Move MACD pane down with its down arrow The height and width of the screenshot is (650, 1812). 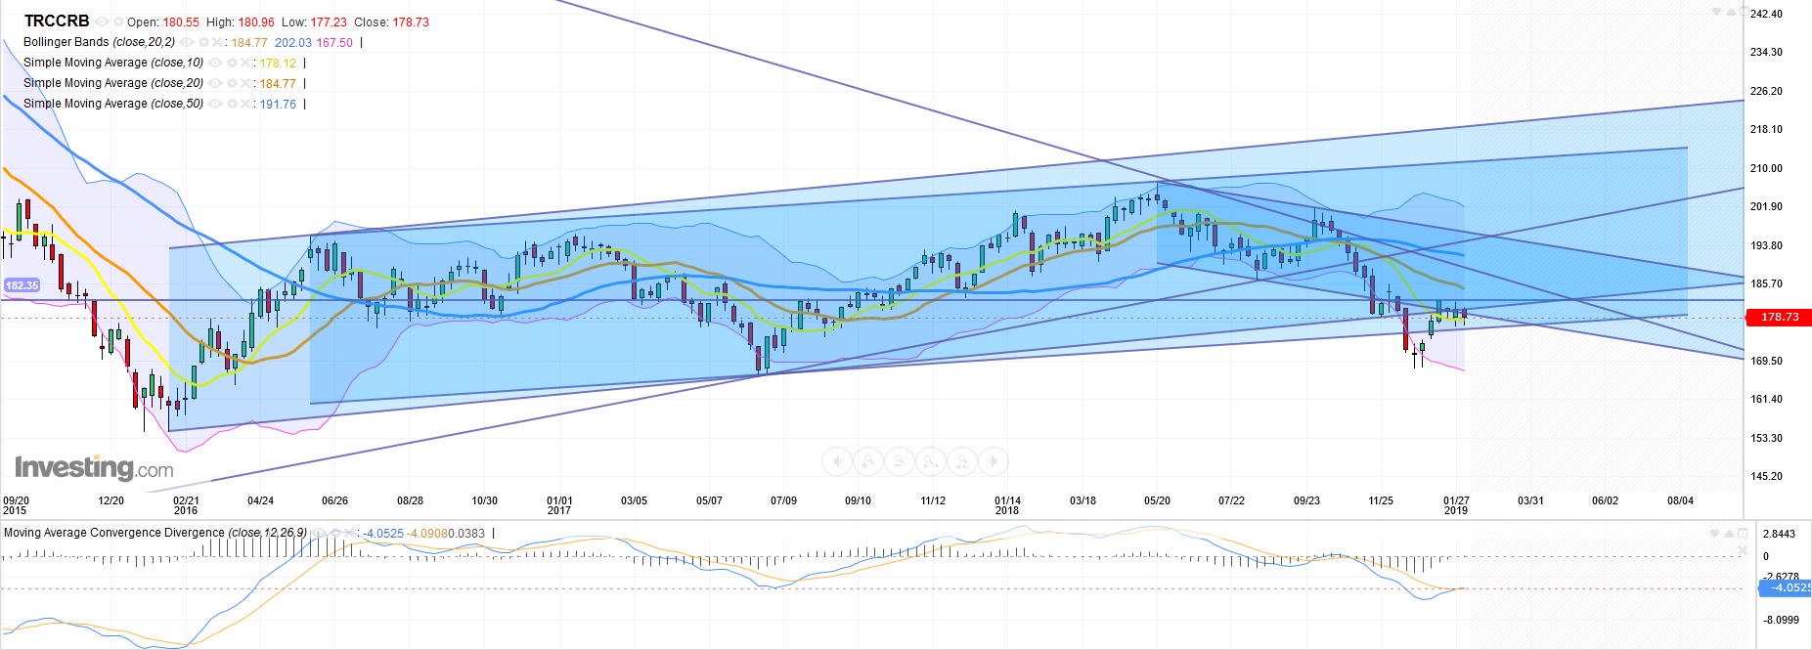[x=1714, y=533]
